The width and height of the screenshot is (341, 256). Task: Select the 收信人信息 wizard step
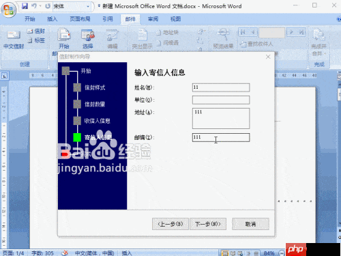click(98, 121)
